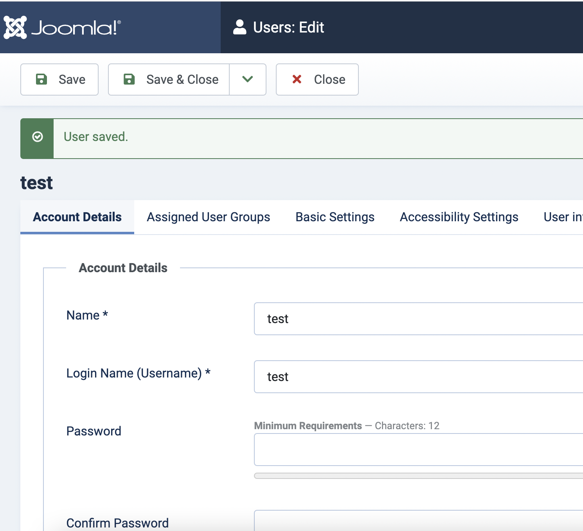Click the password strength meter bar
Image resolution: width=583 pixels, height=531 pixels.
click(x=418, y=476)
